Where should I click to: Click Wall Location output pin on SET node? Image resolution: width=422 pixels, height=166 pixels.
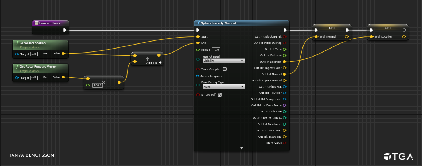click(404, 36)
